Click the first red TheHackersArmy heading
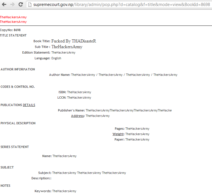Viewport: 212px width, 195px height. [x=13, y=17]
